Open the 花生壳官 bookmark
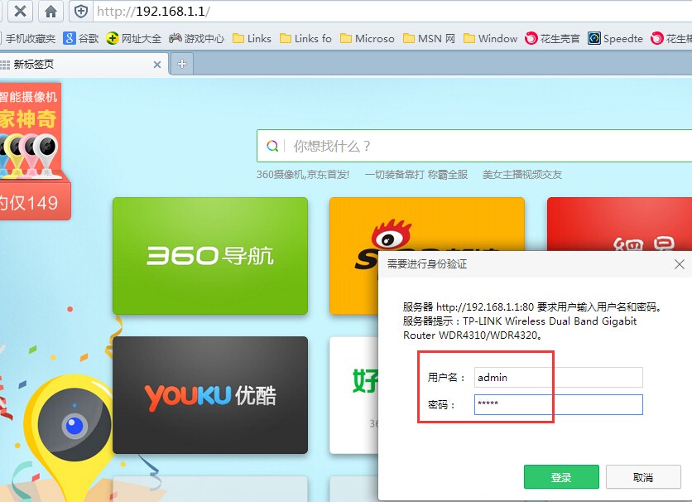Viewport: 692px width, 502px height. [x=552, y=39]
